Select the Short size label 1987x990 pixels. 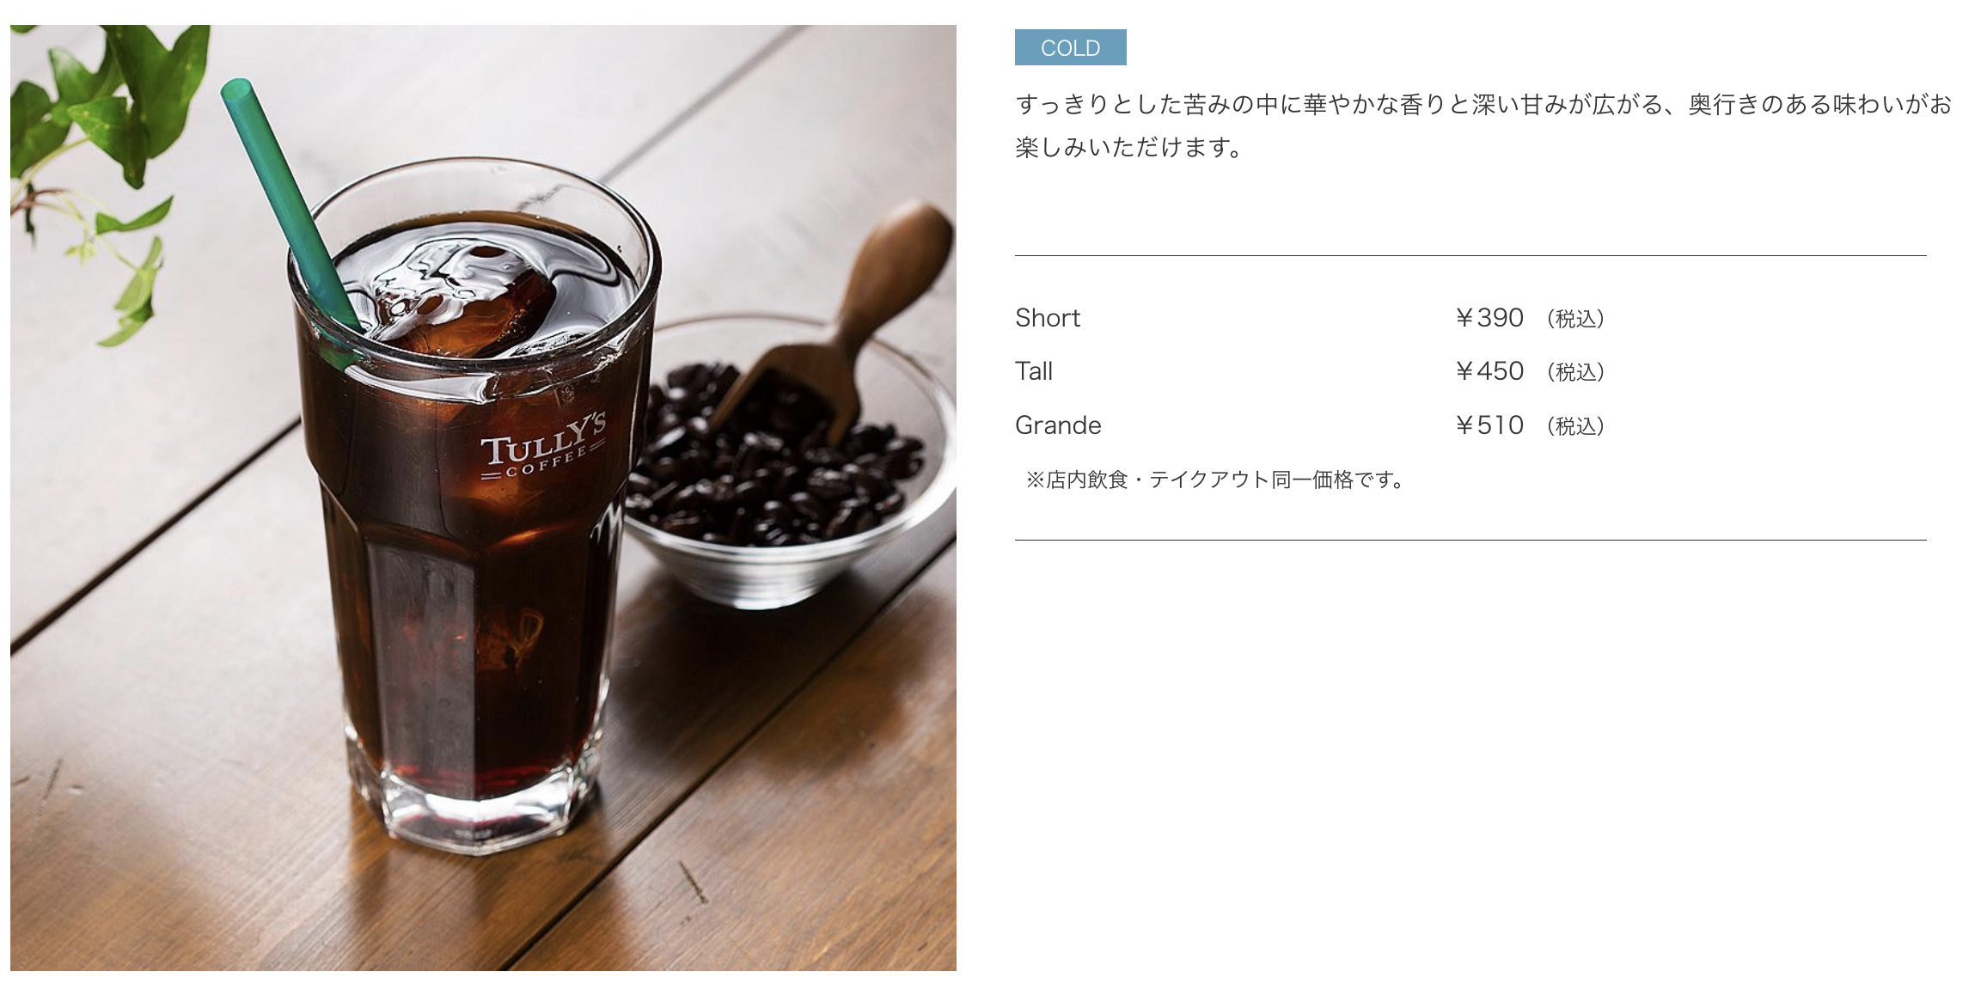pos(1047,318)
